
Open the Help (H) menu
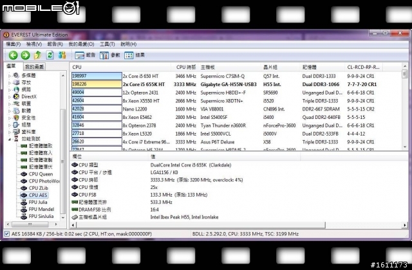[x=129, y=44]
